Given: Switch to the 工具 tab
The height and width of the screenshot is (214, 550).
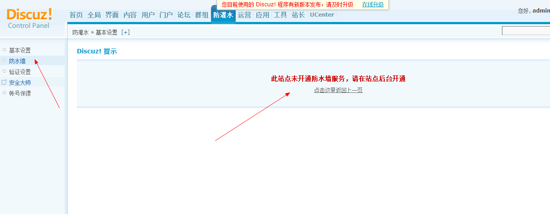Looking at the screenshot, I should tap(281, 15).
